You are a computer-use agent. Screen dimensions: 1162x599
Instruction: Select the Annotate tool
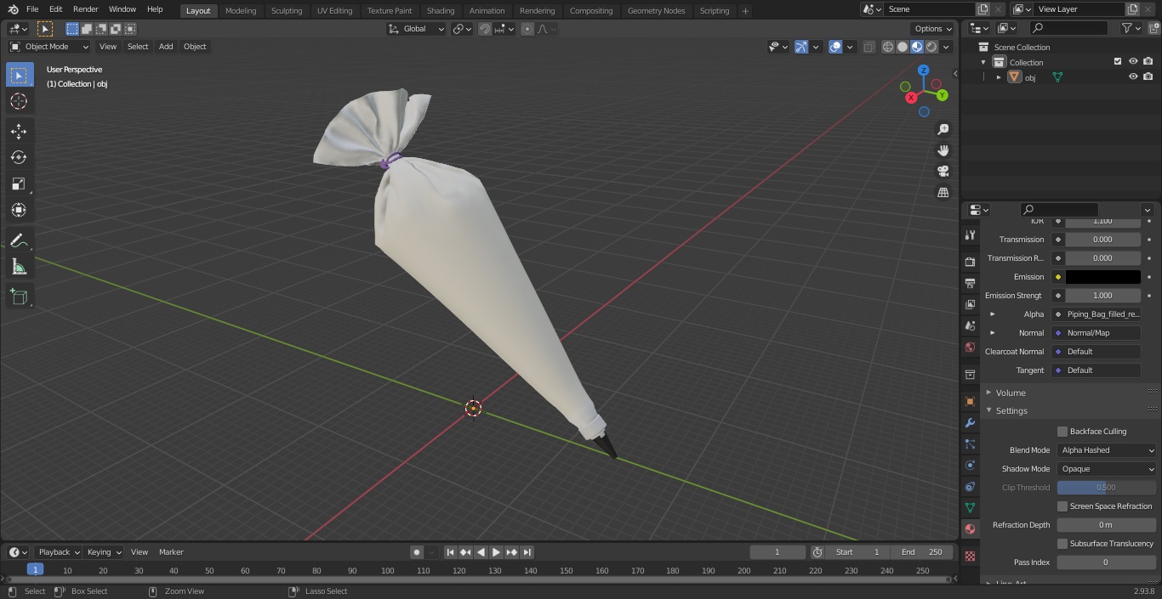[19, 240]
